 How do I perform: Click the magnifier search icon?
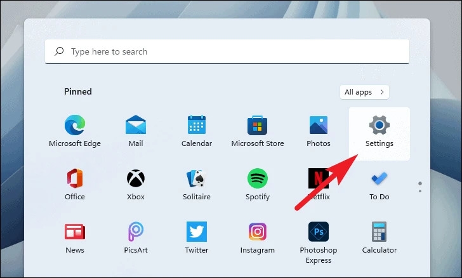59,51
